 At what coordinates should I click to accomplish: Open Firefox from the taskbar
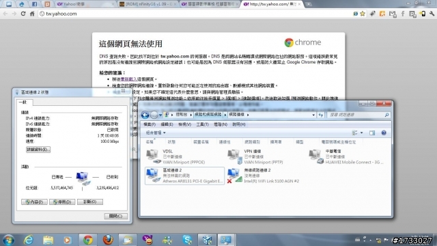(x=108, y=240)
